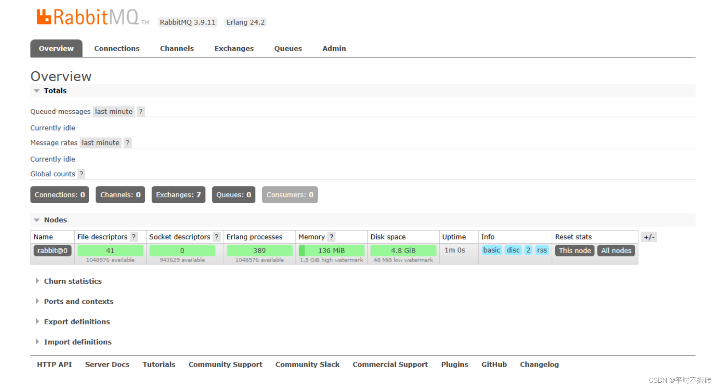Viewport: 717px width, 387px height.
Task: Switch to the Channels tab
Action: point(177,48)
